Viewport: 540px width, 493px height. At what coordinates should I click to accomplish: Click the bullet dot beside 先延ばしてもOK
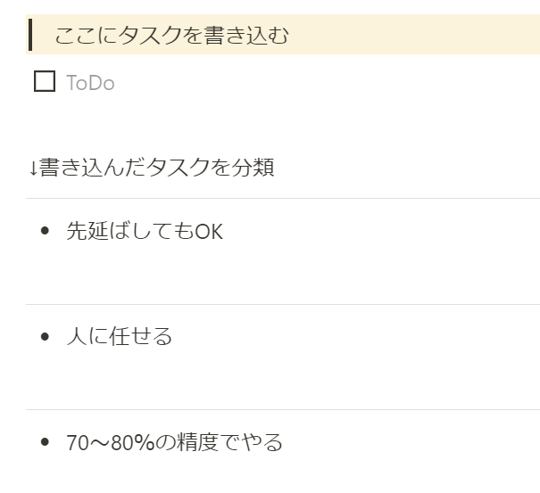[45, 230]
